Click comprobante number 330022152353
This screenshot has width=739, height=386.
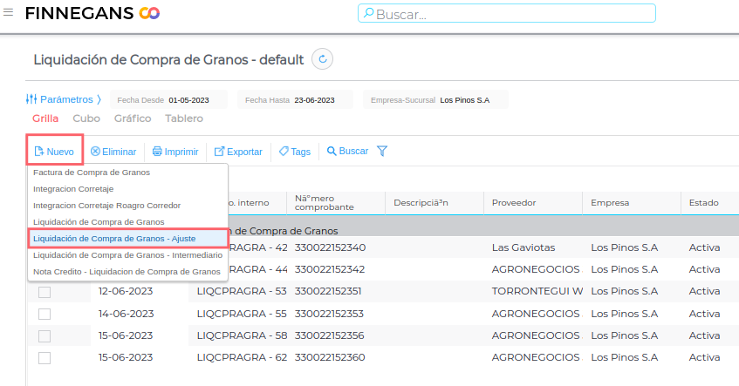[x=330, y=314]
